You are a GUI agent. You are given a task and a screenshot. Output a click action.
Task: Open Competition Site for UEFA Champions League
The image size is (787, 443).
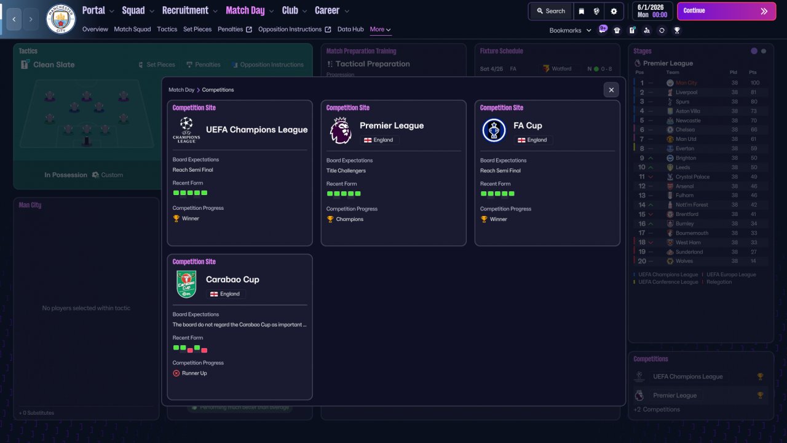click(194, 108)
